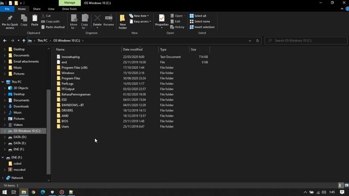Screen dimensions: 349x196
Task: Create a New folder from the ribbon
Action: tap(123, 22)
